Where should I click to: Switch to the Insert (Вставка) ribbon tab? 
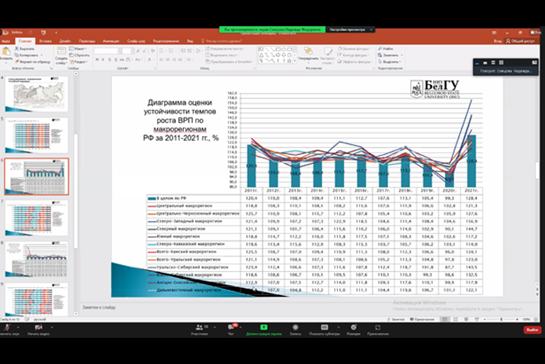tap(45, 41)
